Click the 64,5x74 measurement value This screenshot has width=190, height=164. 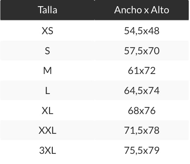click(x=141, y=91)
